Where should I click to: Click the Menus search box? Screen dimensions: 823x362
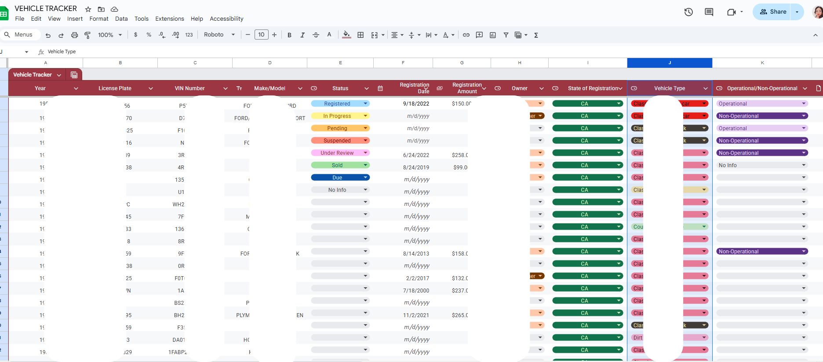(20, 35)
